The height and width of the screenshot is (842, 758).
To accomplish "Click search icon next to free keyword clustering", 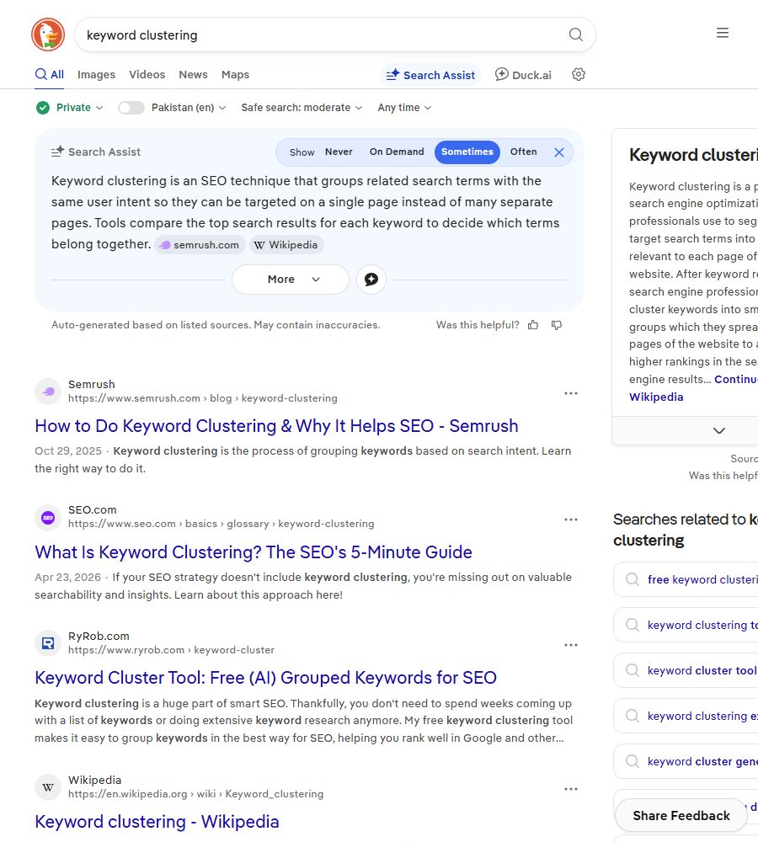I will (633, 579).
